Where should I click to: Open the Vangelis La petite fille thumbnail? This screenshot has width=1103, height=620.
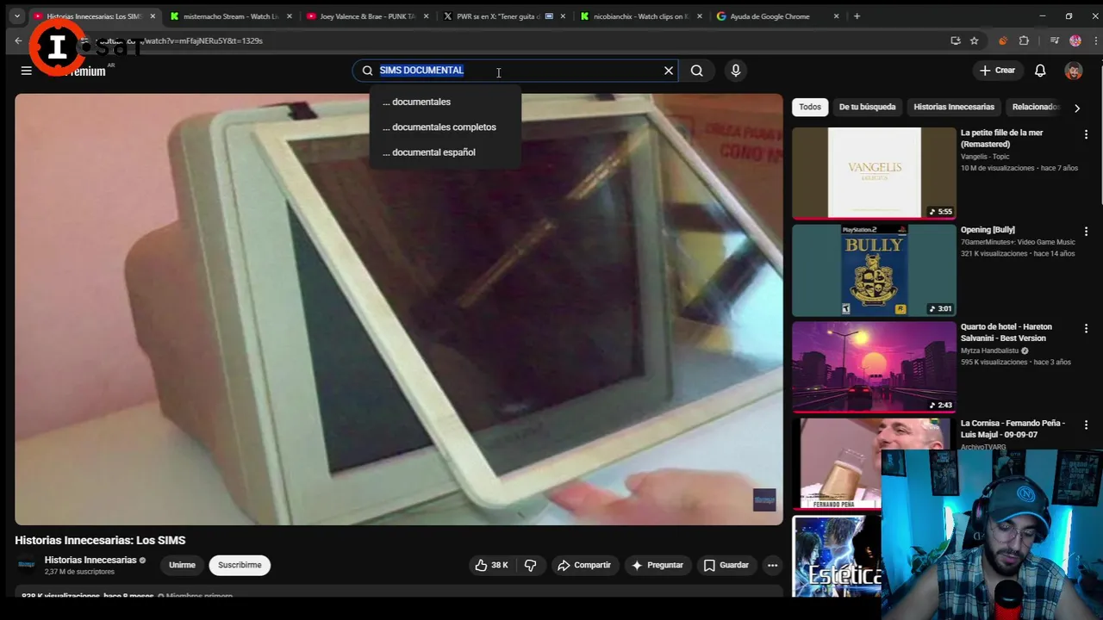click(x=874, y=172)
